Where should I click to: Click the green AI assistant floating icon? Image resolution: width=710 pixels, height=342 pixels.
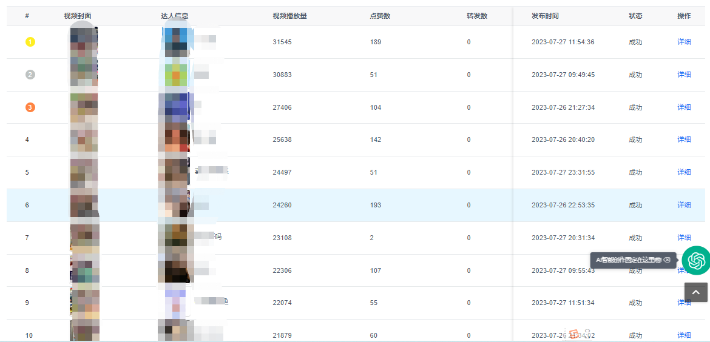point(695,260)
